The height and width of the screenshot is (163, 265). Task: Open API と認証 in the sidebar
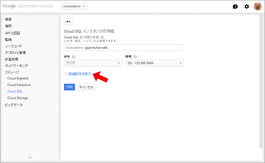[13, 33]
